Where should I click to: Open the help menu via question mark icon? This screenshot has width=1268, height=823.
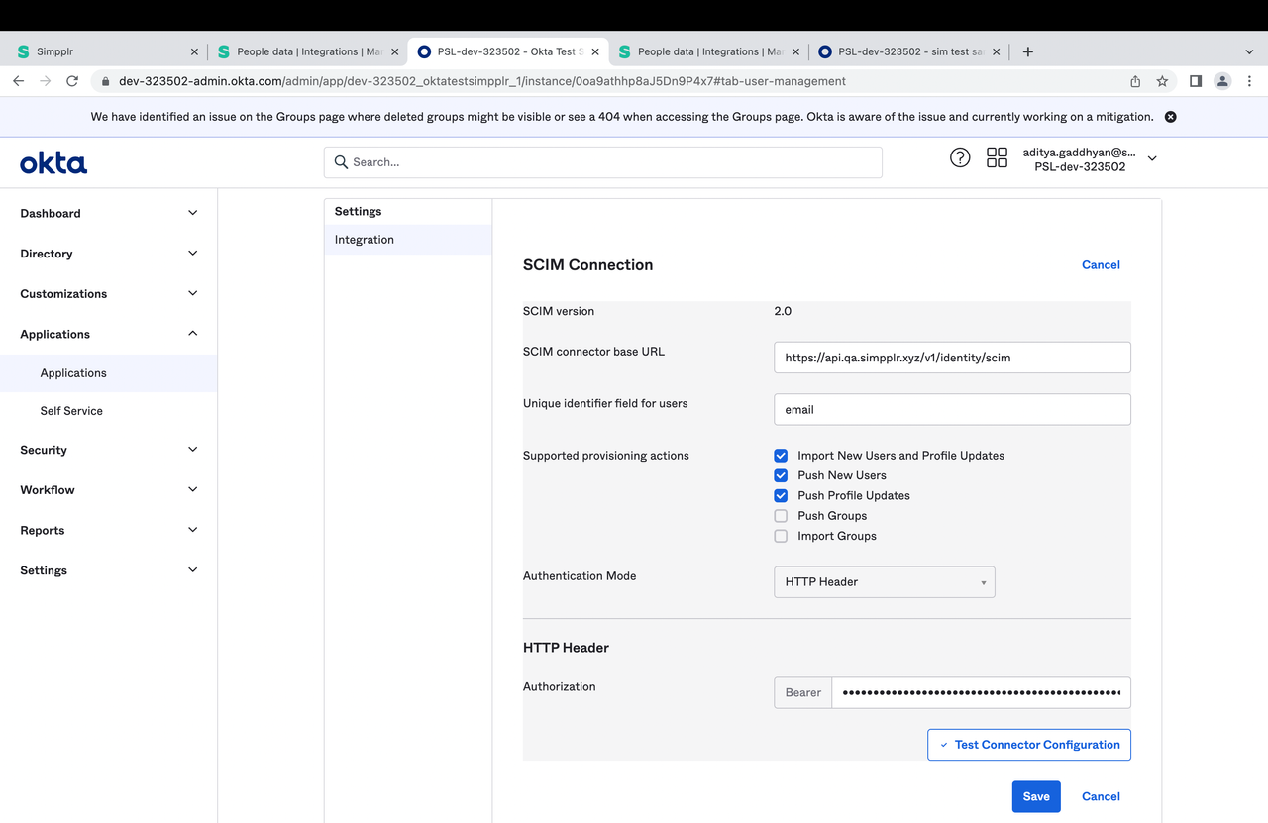[959, 156]
